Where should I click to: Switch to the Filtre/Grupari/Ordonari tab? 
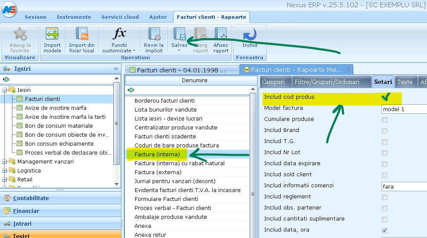coord(326,82)
